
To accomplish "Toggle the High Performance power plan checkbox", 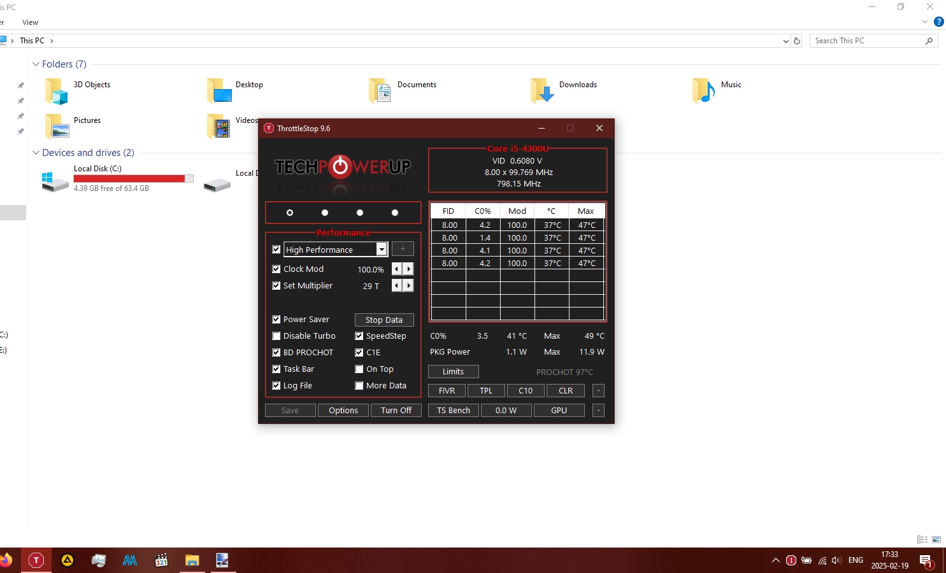I will pyautogui.click(x=276, y=250).
